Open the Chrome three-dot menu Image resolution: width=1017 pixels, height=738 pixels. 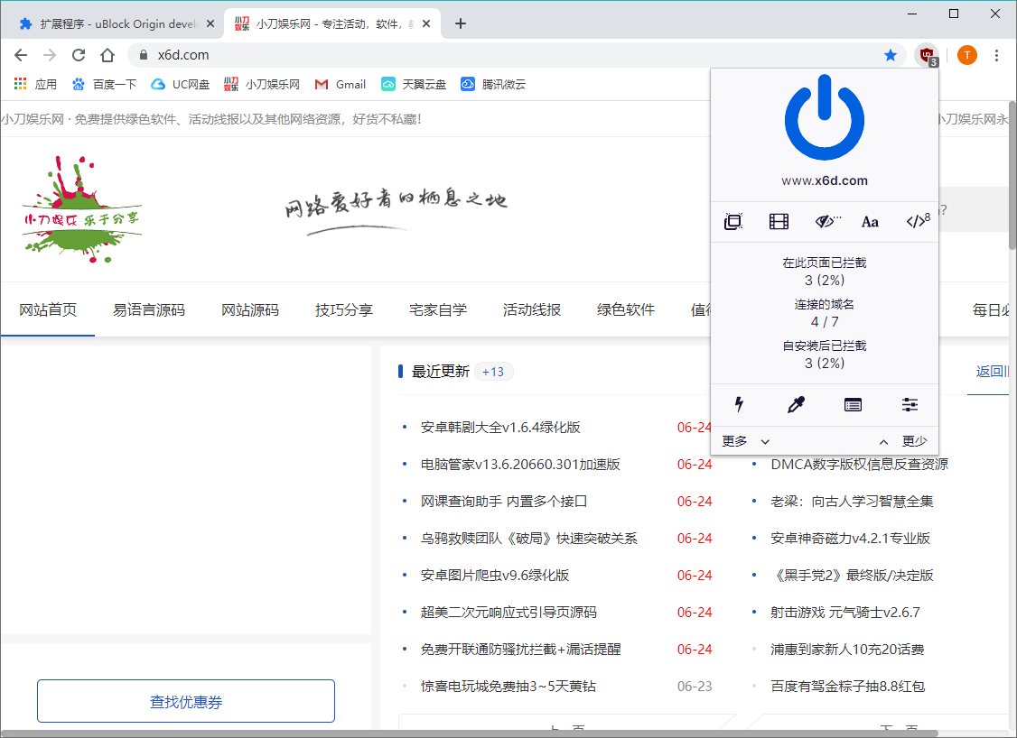(x=997, y=55)
